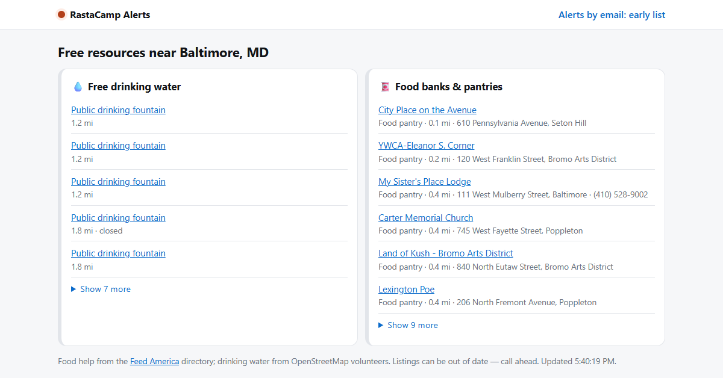Screen dimensions: 723x378
Task: Expand Show 9 more food pantries
Action: click(x=408, y=325)
